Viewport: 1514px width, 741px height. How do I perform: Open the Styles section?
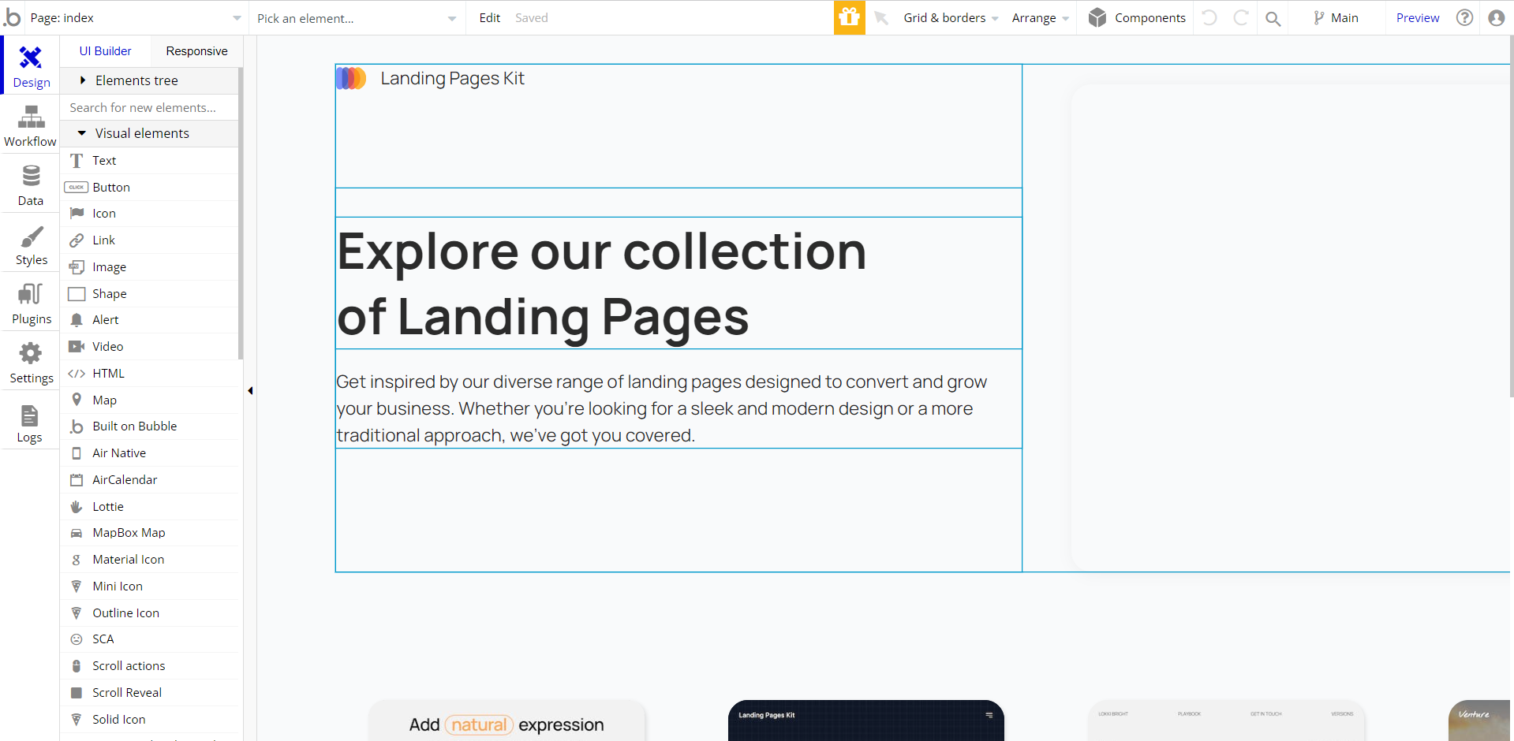(31, 244)
